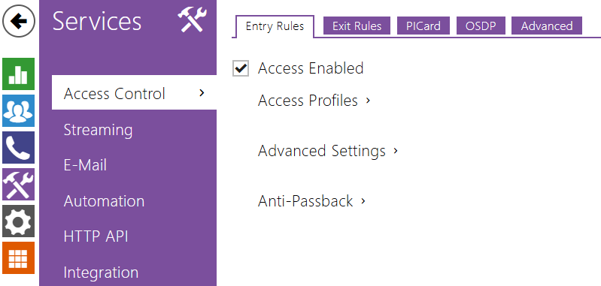
Task: Toggle the Access Enabled checkbox
Action: click(240, 68)
